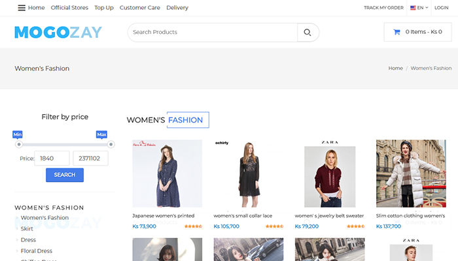Select Women's Fashion category in sidebar
The height and width of the screenshot is (261, 458).
44,217
